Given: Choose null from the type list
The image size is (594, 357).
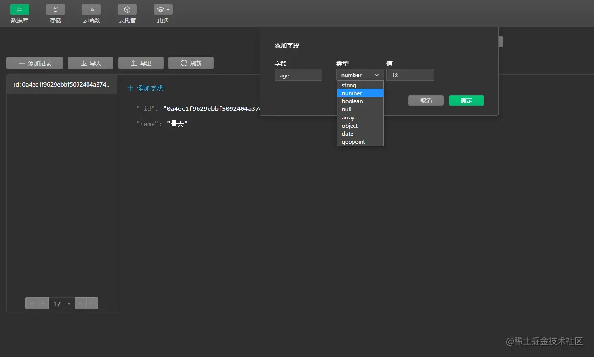Looking at the screenshot, I should pyautogui.click(x=360, y=109).
